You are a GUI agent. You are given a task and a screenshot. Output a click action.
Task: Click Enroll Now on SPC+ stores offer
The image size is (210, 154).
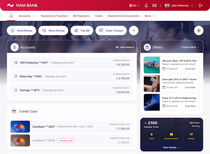(190, 87)
